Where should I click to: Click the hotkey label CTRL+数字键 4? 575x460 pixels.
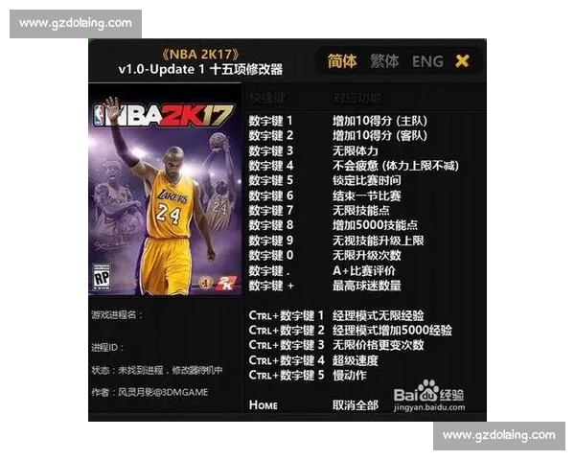click(x=287, y=360)
